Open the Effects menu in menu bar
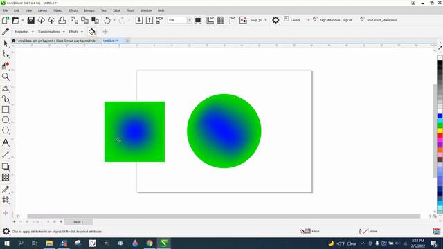Screen dimensions: 443x249 (73, 10)
